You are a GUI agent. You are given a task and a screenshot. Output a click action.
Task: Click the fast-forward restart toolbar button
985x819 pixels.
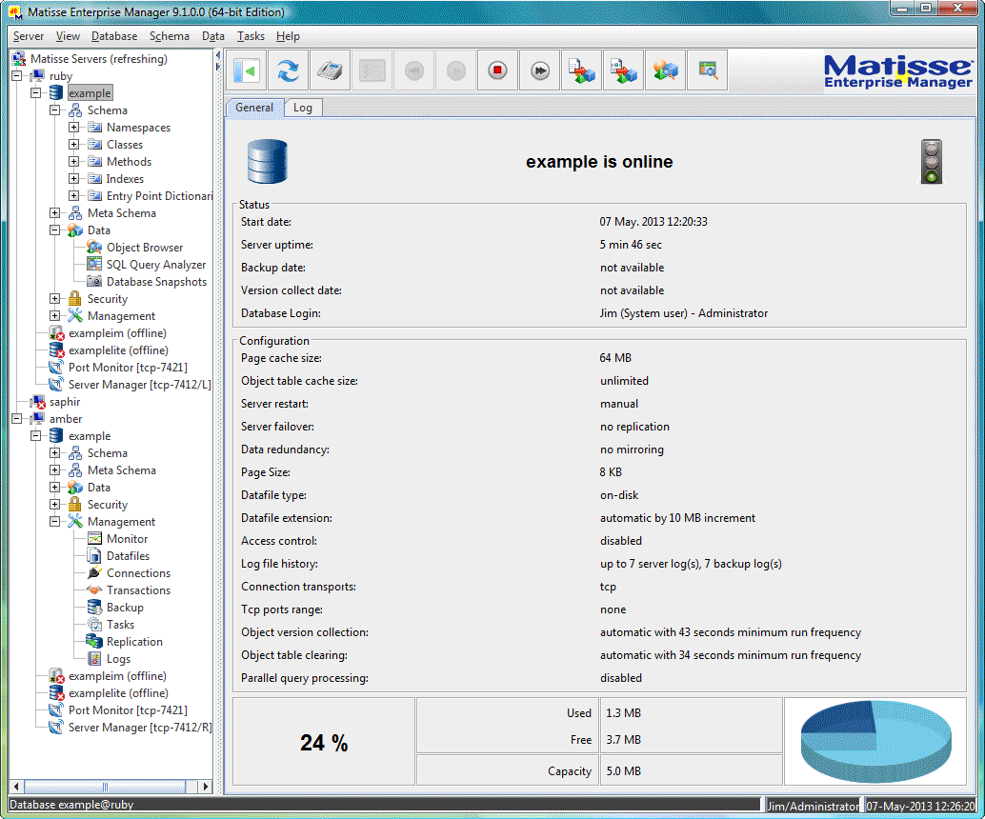539,71
